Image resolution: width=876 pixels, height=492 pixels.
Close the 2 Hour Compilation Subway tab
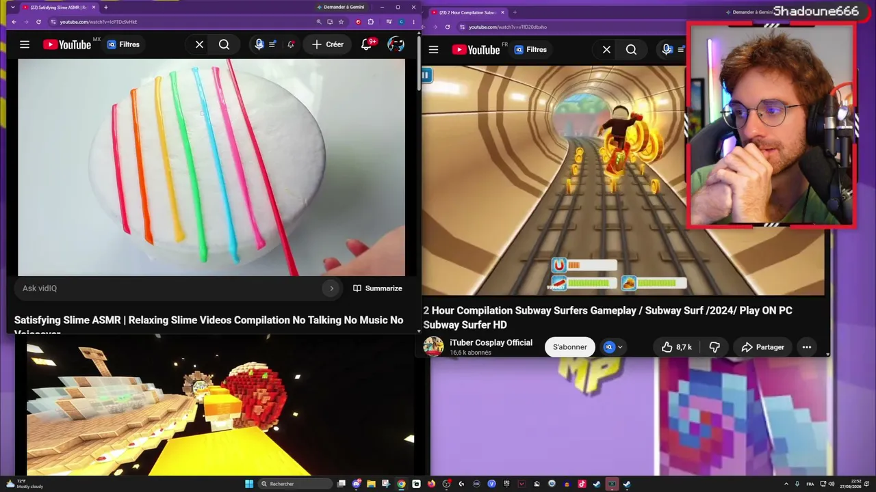(x=503, y=12)
